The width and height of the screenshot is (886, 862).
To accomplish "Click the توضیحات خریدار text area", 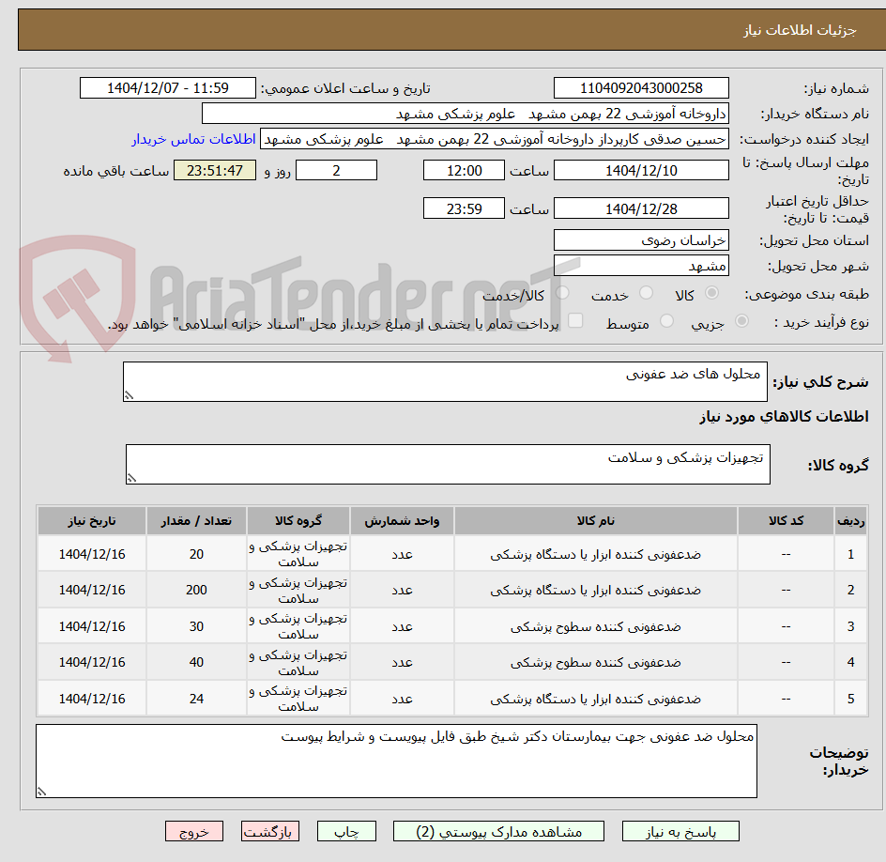I will click(x=397, y=762).
